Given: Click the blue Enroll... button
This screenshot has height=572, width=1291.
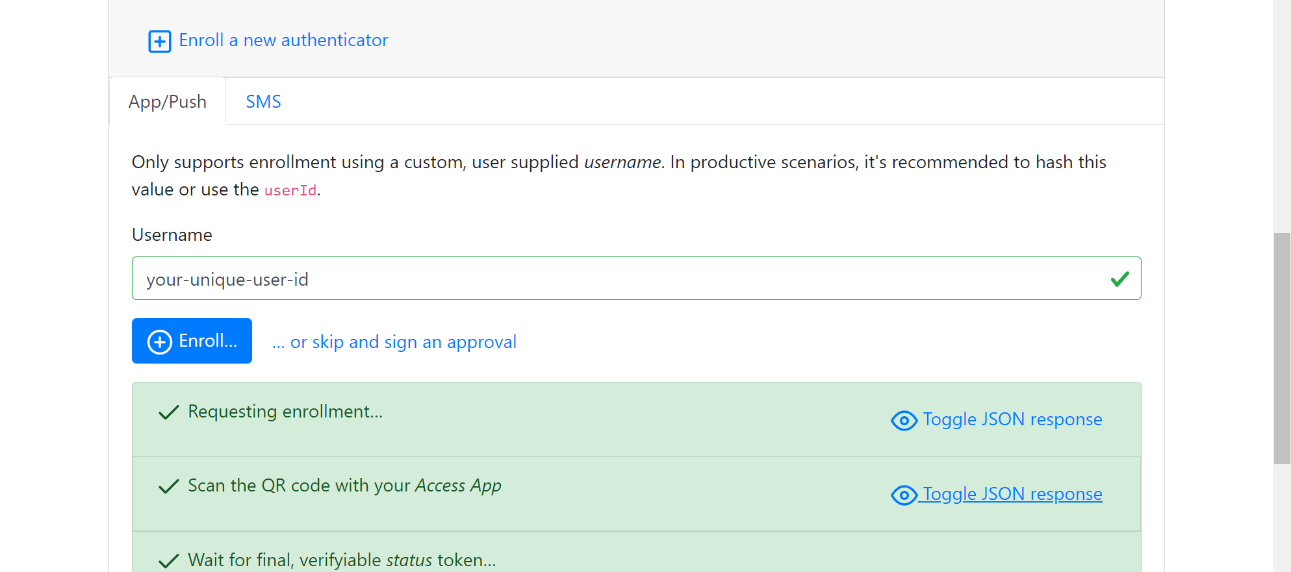Looking at the screenshot, I should [x=192, y=341].
